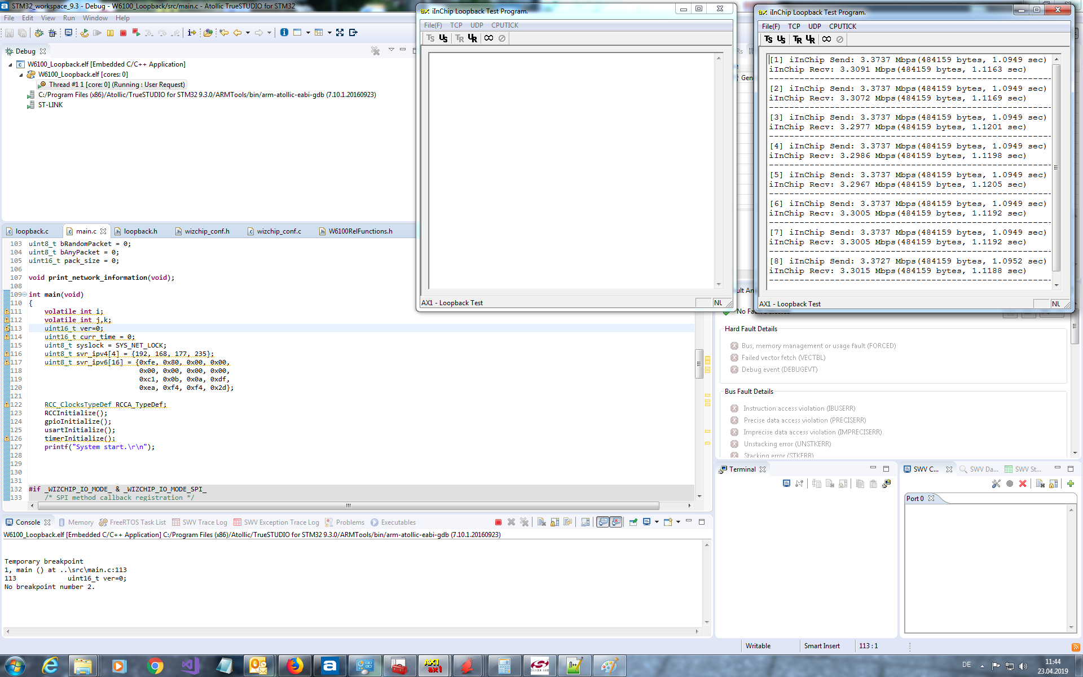Open the view layout dropdown arrow
This screenshot has height=677, width=1083.
pos(308,33)
